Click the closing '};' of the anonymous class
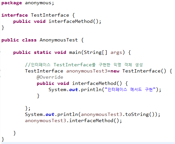 (28, 108)
